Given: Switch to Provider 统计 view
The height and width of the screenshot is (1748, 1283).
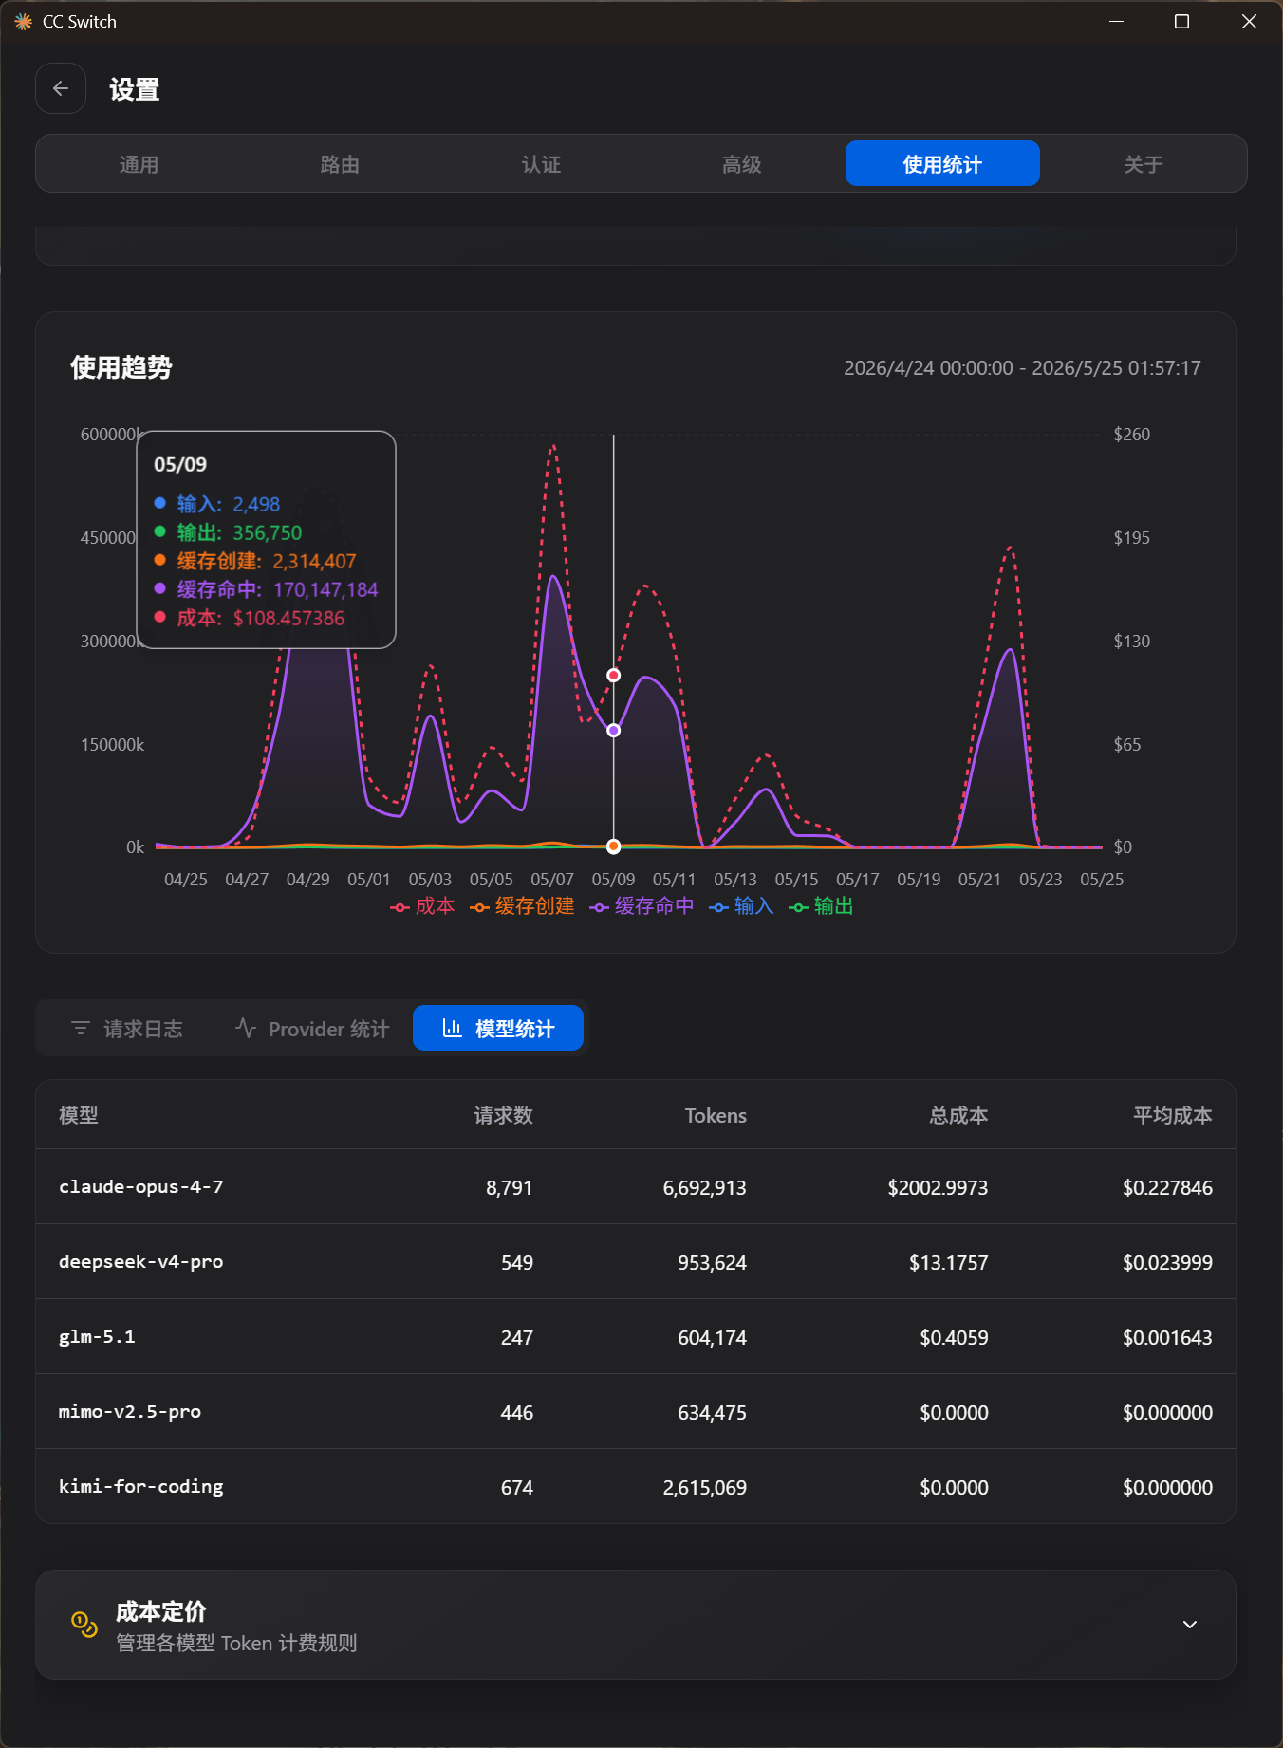Looking at the screenshot, I should click(x=312, y=1029).
